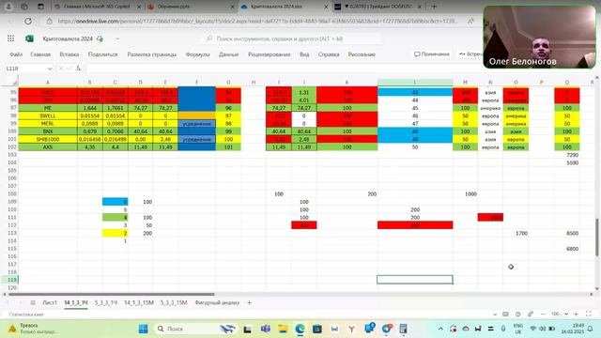View site information lock icon in address bar

[x=49, y=21]
